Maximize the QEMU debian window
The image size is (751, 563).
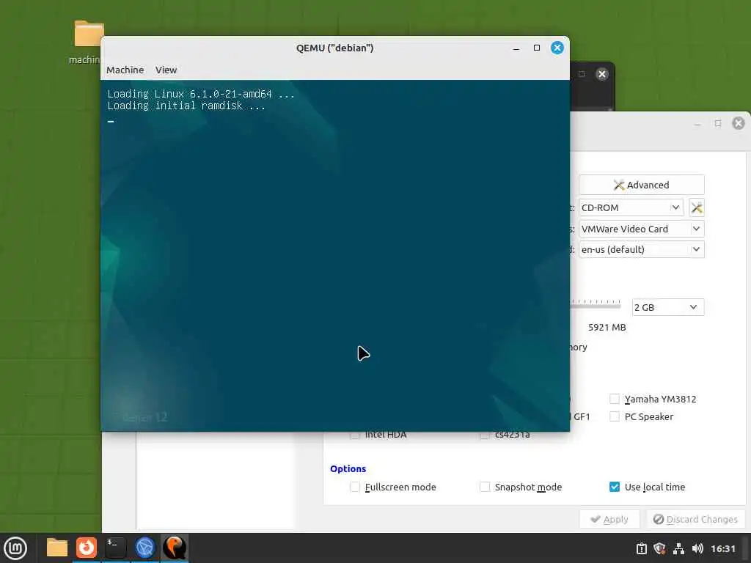[536, 48]
